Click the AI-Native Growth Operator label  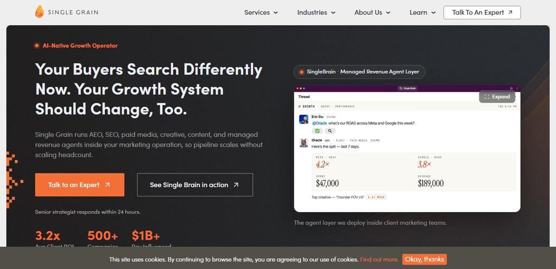(80, 46)
